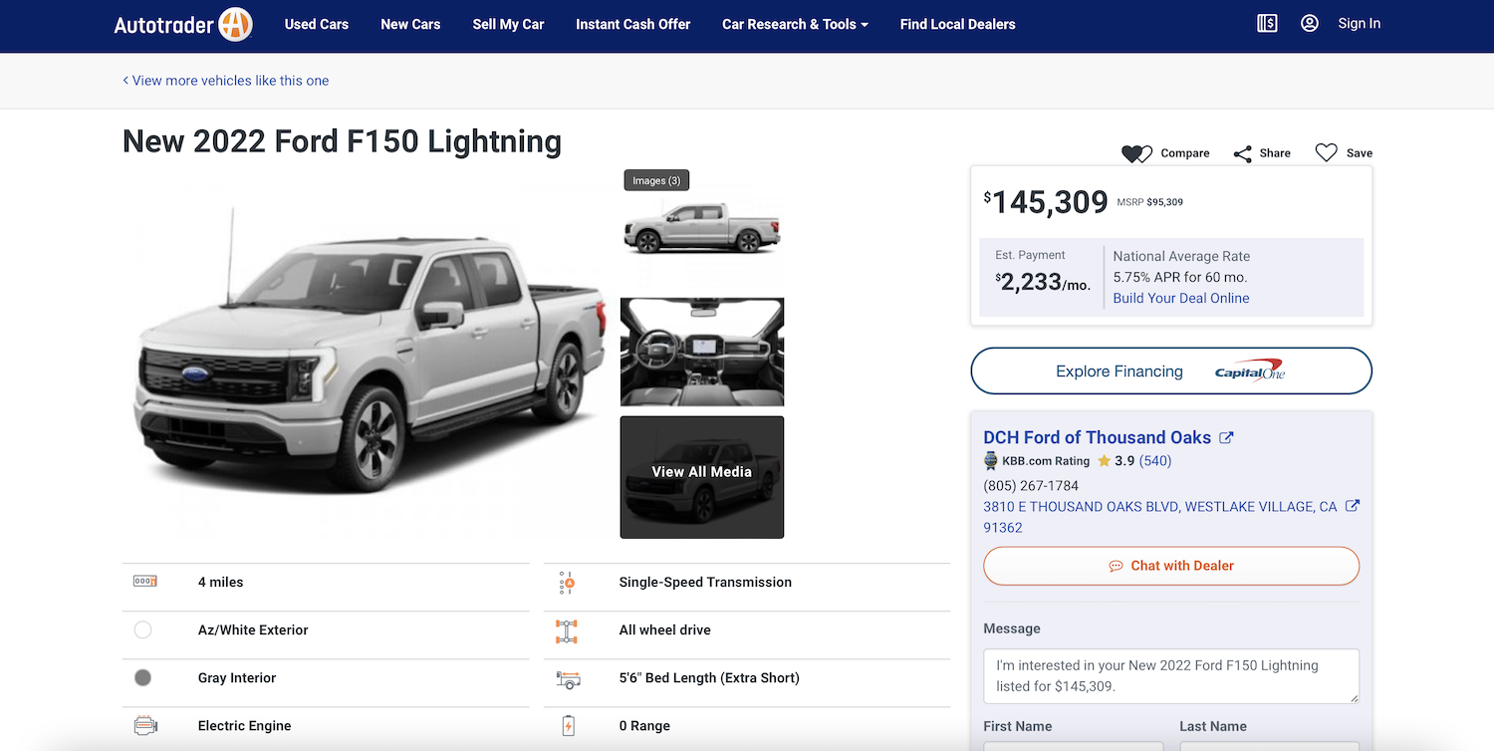Open dealer address 3810 E Thousand Oaks Blvd

(1160, 517)
